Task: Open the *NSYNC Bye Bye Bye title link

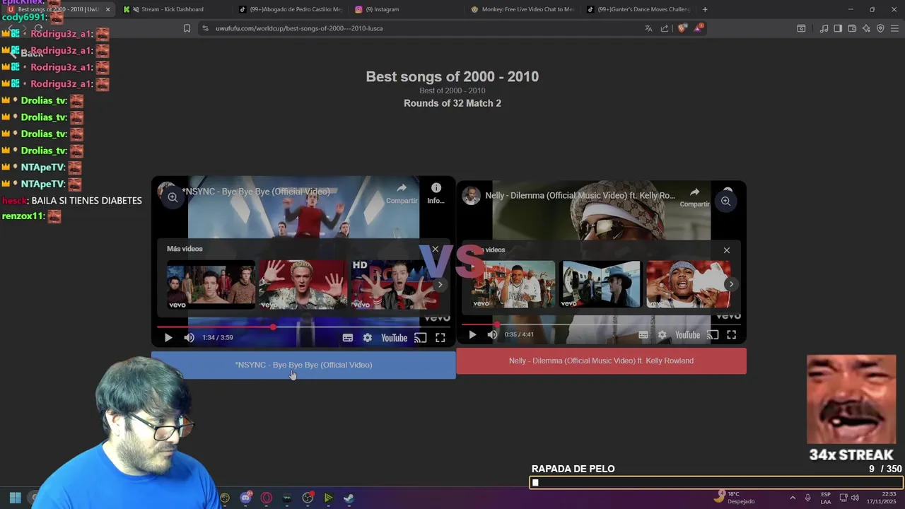Action: tap(256, 192)
